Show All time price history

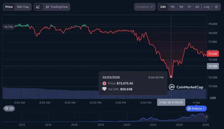click(197, 7)
